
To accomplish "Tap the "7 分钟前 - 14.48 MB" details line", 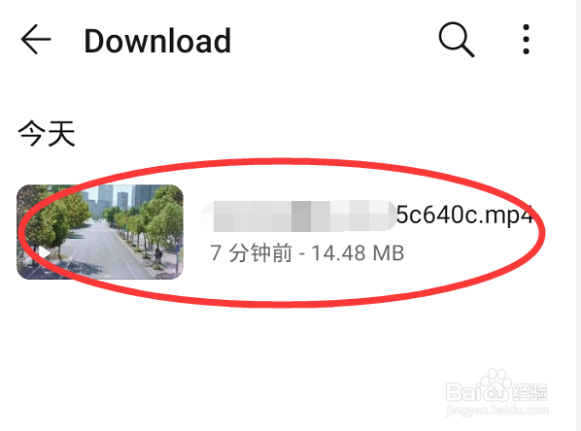I will tap(307, 253).
